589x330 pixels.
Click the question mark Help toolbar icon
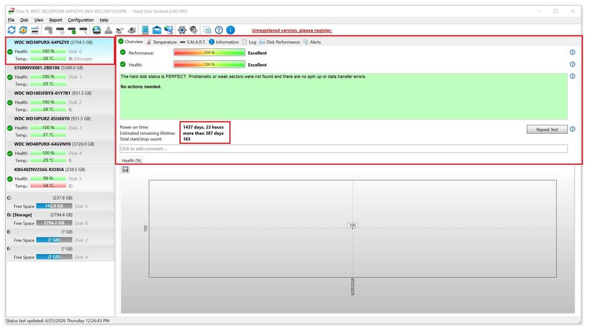coord(219,30)
